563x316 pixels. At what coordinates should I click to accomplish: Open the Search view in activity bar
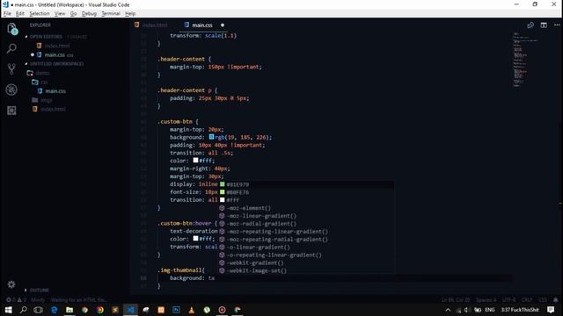(x=11, y=48)
